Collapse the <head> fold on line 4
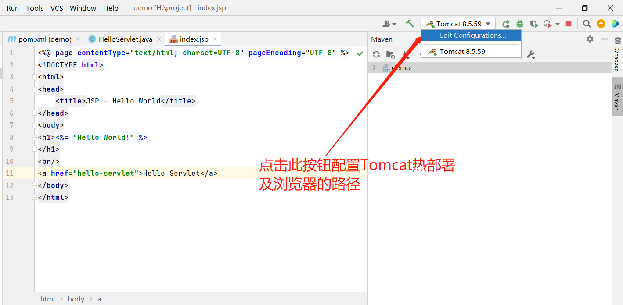The image size is (623, 305). 35,89
